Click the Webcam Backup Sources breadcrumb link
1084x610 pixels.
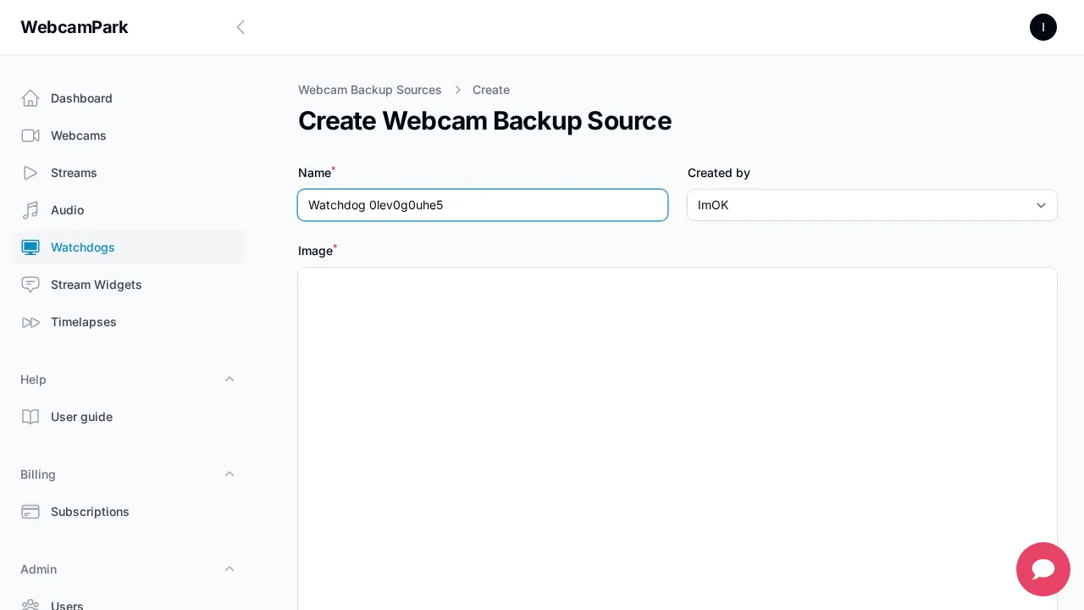point(370,90)
